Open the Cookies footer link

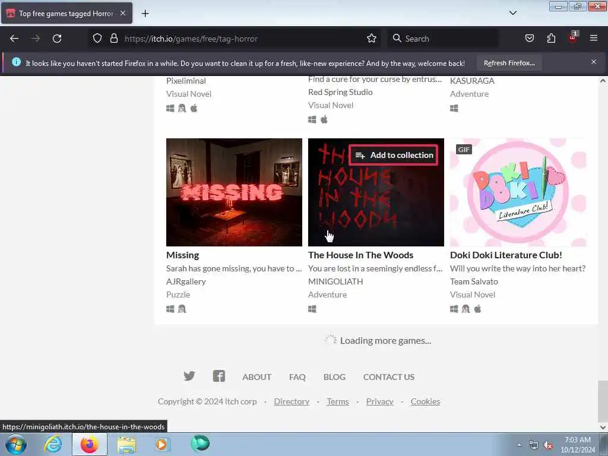425,402
